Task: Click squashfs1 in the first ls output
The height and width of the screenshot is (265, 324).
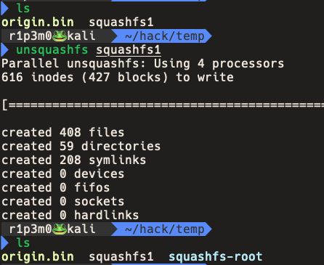Action: pos(121,23)
